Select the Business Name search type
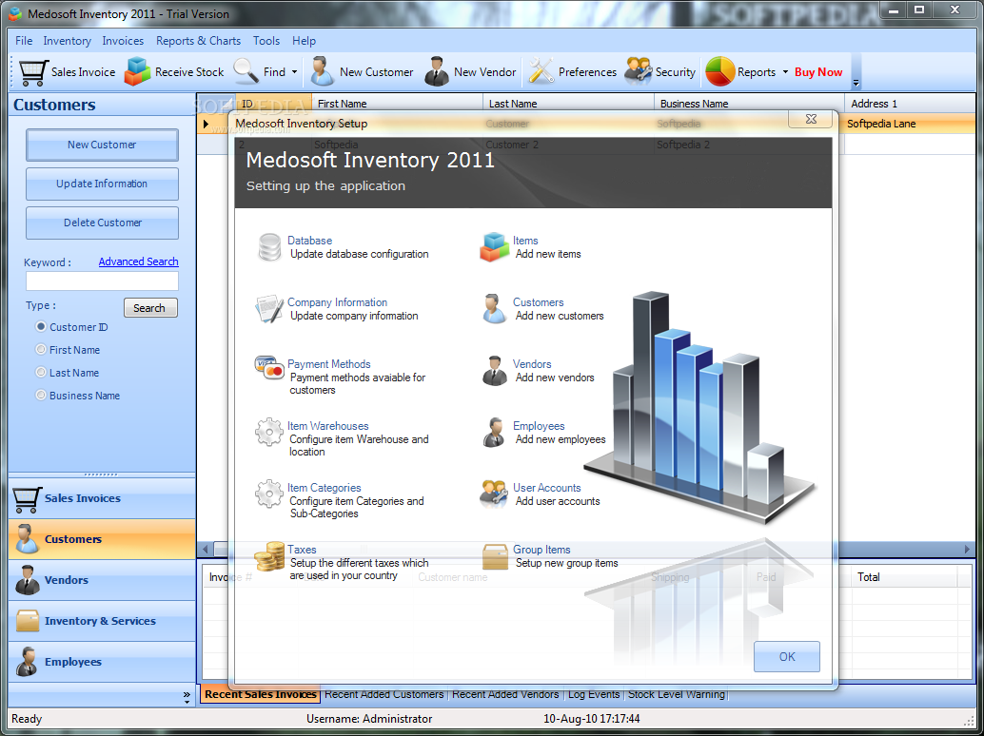The height and width of the screenshot is (736, 984). point(41,395)
